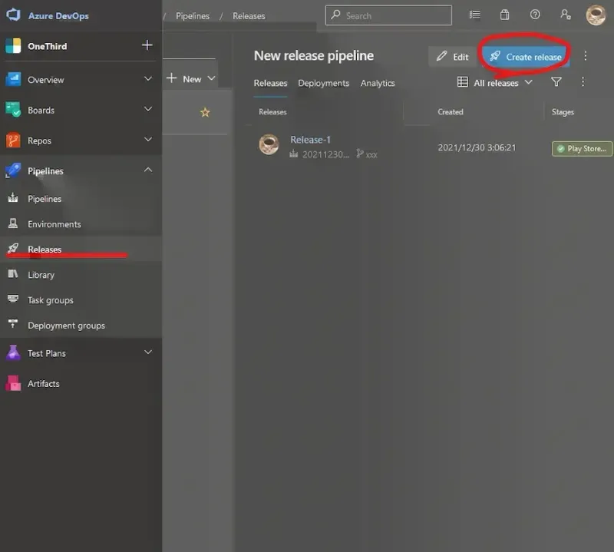Screen dimensions: 614x552
Task: Click the Create release button
Action: tap(526, 57)
